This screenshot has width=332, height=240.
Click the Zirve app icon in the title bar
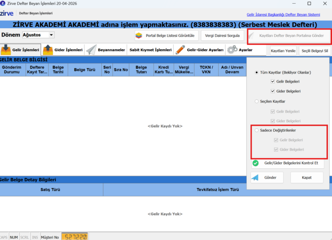[x=3, y=3]
